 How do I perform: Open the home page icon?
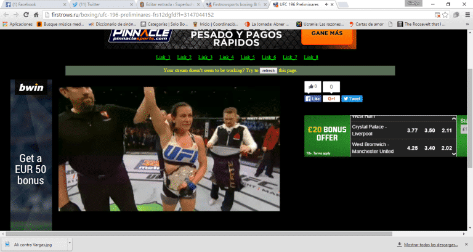click(36, 15)
